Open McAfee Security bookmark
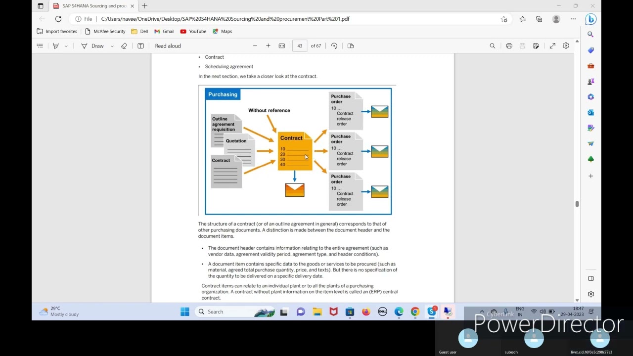Image resolution: width=633 pixels, height=356 pixels. [105, 31]
